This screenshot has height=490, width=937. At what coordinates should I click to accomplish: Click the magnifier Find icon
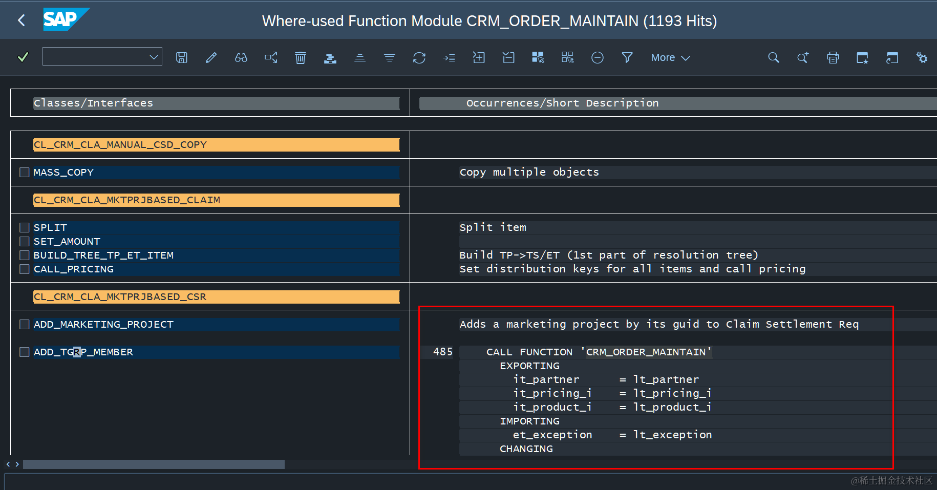(x=774, y=57)
